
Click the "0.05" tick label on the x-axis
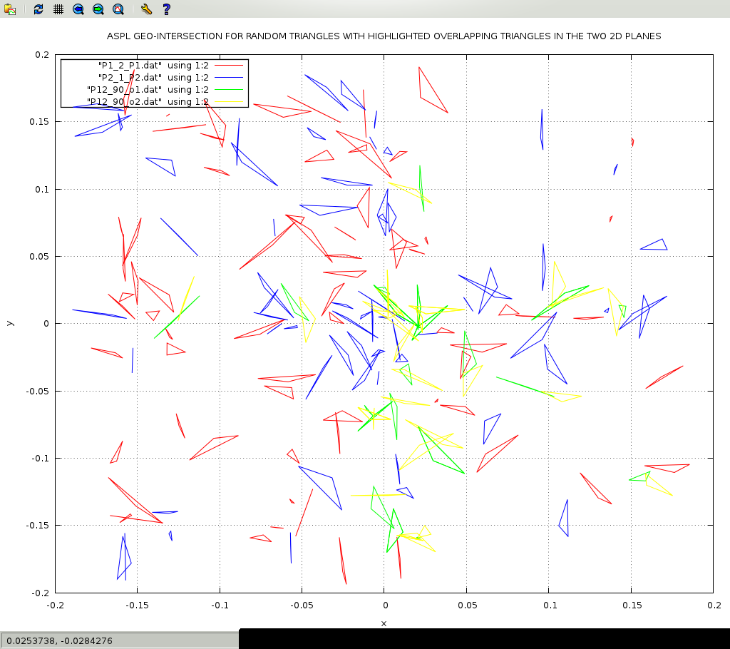tap(466, 605)
